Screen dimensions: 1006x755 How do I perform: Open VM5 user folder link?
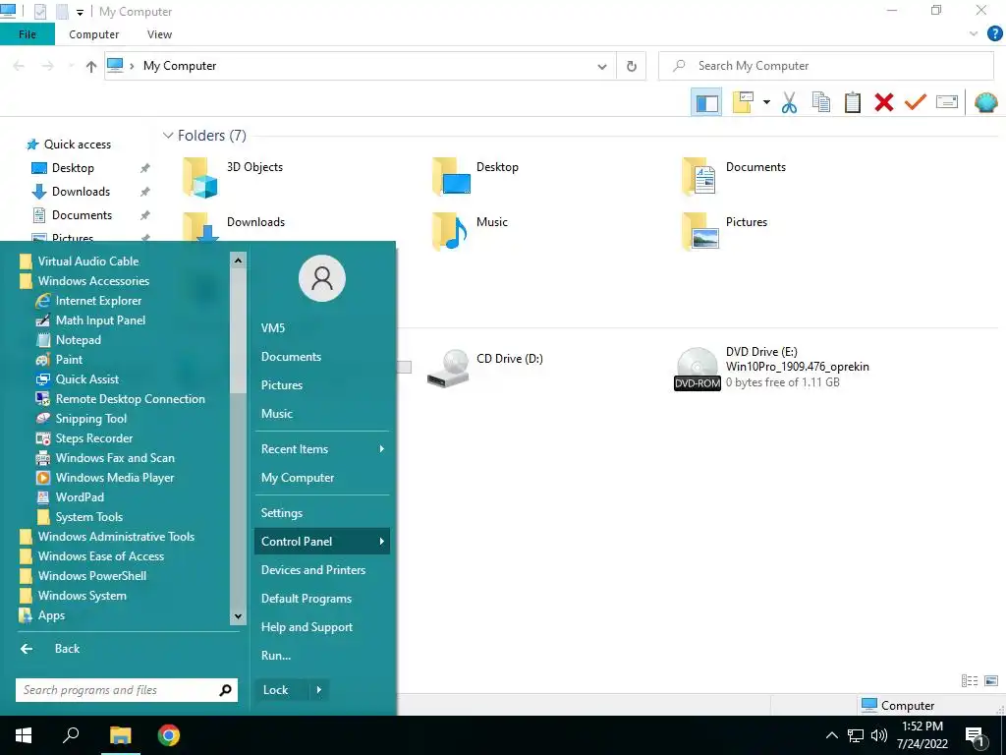[x=273, y=328]
